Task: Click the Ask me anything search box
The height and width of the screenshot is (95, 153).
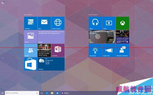Action: tap(22, 93)
